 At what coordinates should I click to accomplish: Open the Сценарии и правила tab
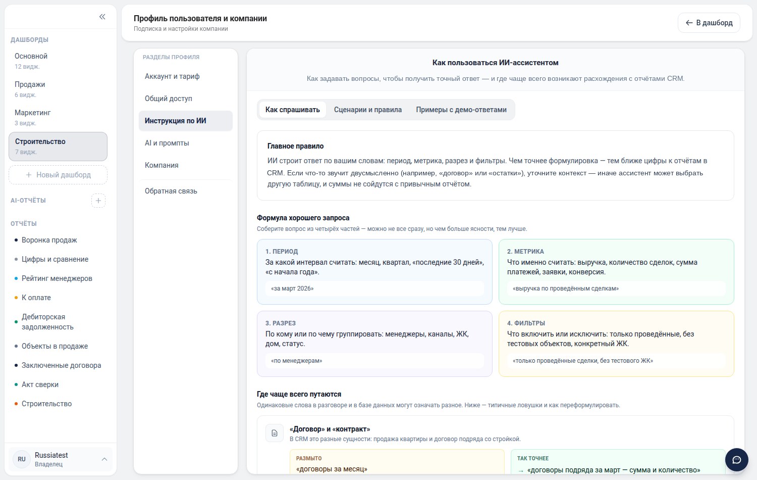point(368,110)
